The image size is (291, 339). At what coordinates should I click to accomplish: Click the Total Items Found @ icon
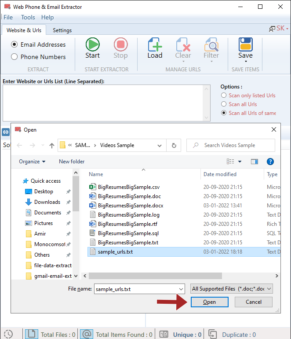[x=87, y=334]
